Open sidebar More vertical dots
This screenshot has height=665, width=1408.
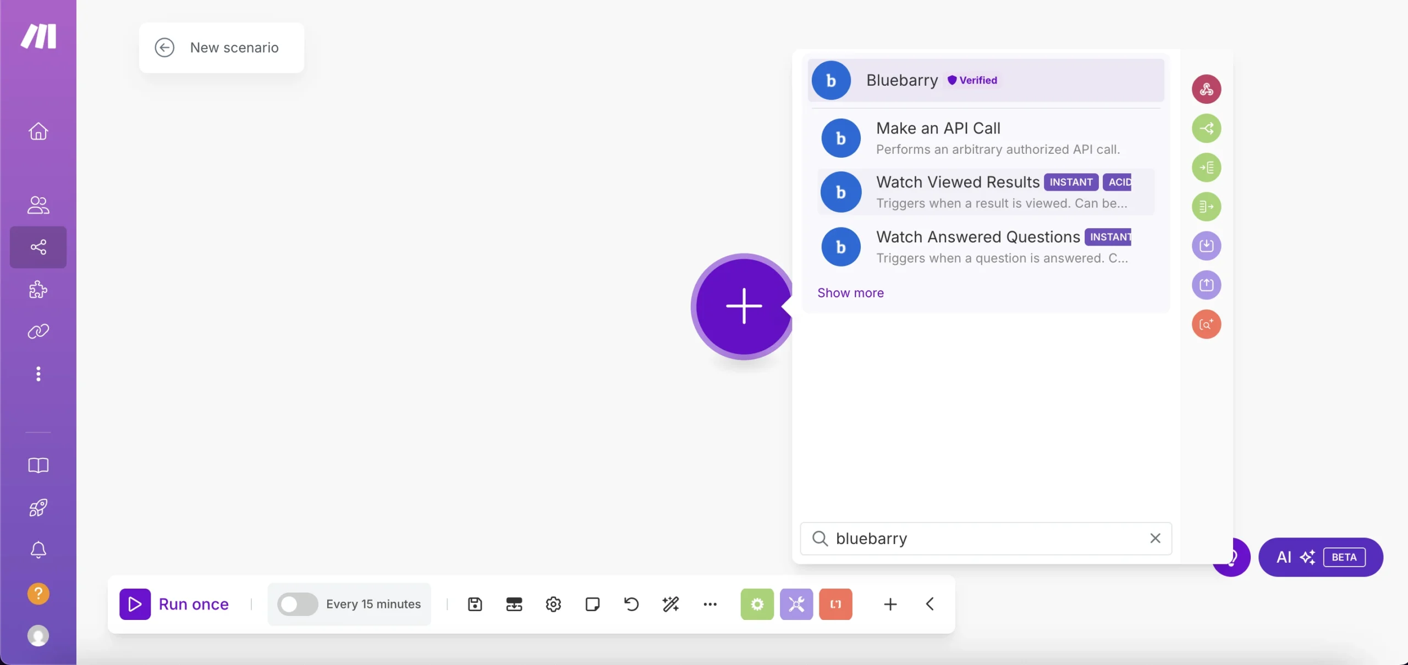click(x=38, y=374)
